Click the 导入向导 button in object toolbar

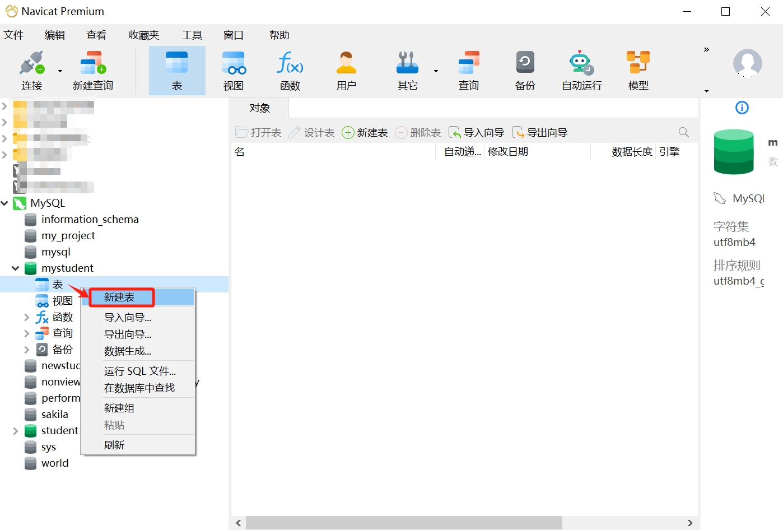coord(477,133)
